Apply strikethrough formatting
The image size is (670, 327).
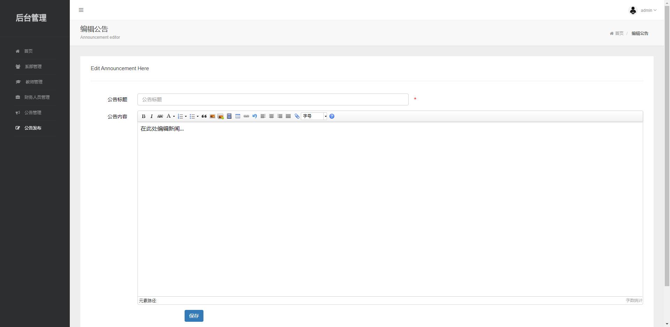[160, 116]
